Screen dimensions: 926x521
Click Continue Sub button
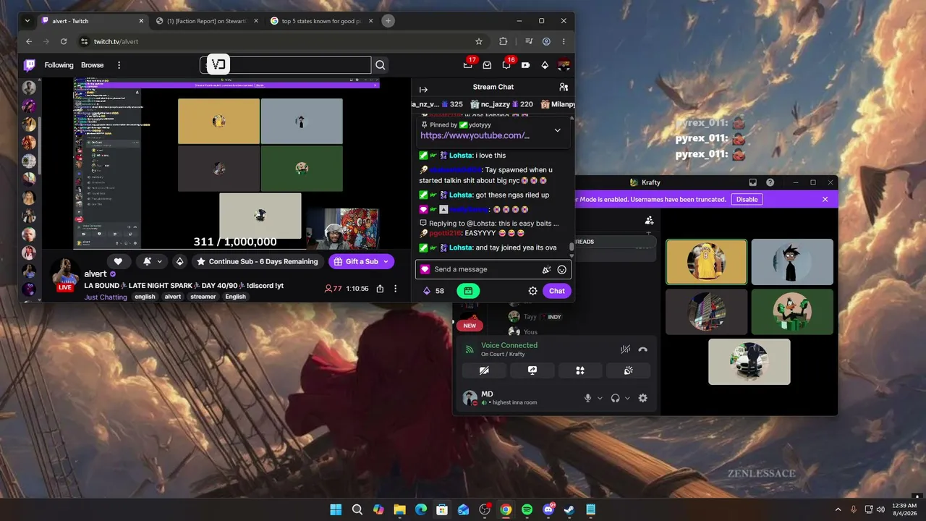(257, 261)
